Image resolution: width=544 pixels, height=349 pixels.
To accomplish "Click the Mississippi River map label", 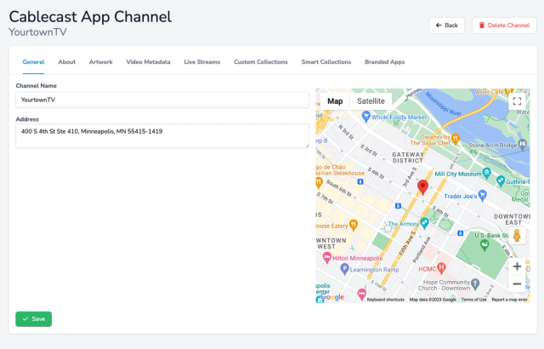I will coord(444,104).
